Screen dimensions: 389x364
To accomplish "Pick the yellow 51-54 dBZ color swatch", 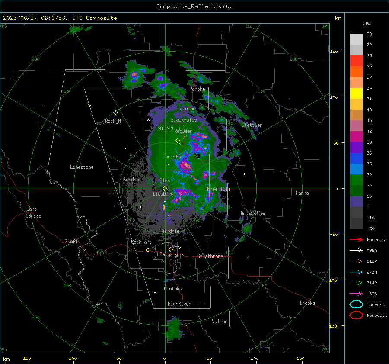I will (x=356, y=93).
